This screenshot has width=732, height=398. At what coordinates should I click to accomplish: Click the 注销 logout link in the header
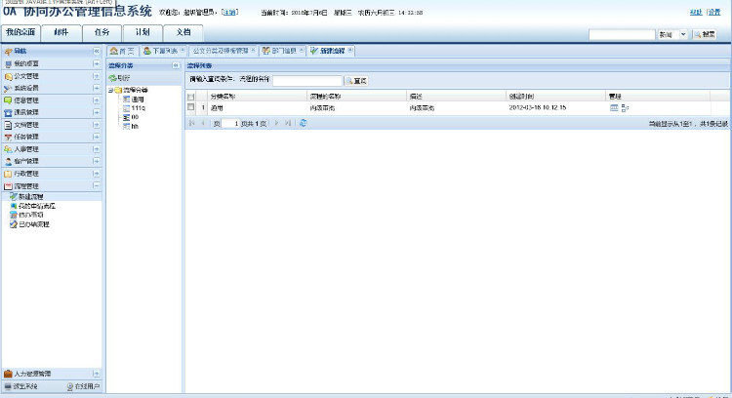(x=229, y=12)
